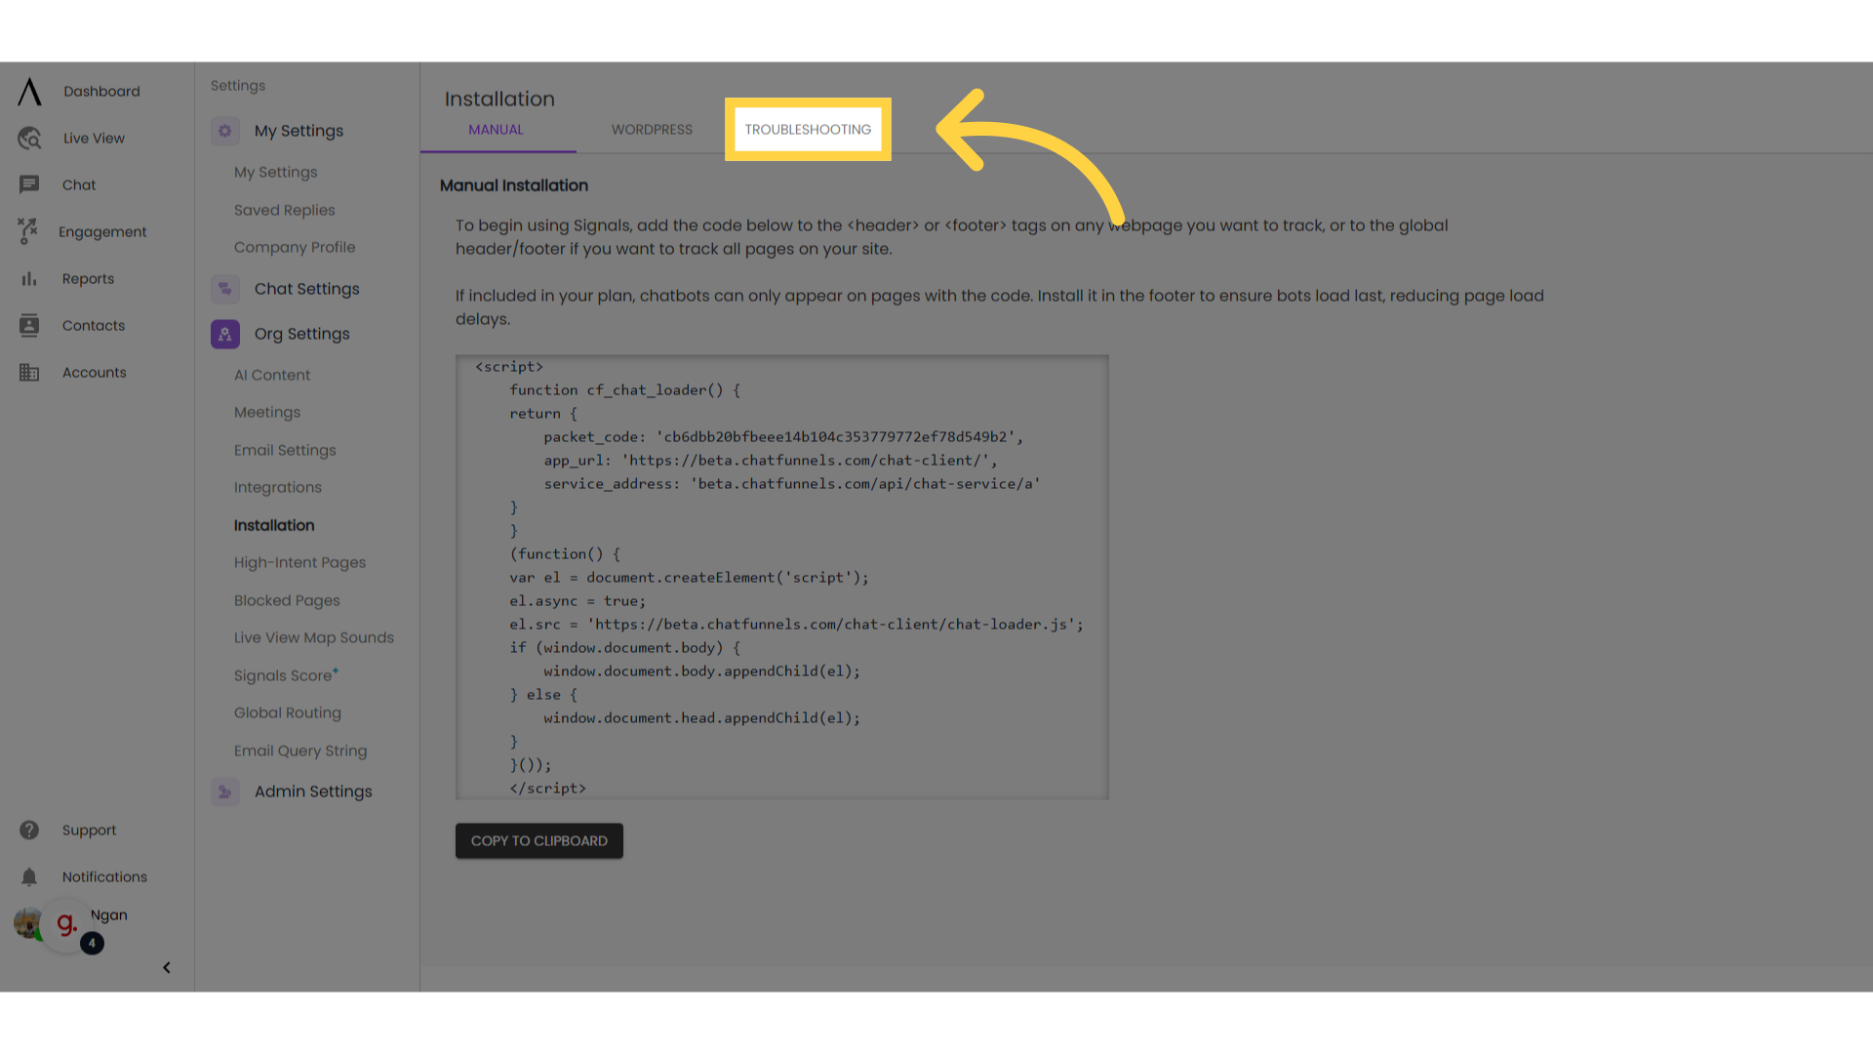The width and height of the screenshot is (1873, 1054).
Task: Click the red 'g' badge icon
Action: point(66,923)
